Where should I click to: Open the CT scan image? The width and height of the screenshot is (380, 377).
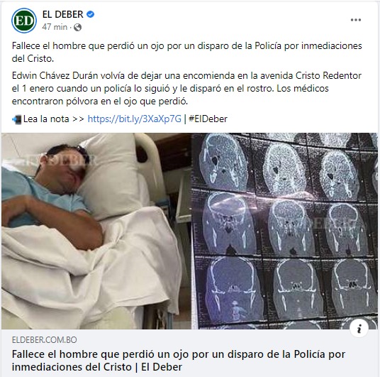284,231
